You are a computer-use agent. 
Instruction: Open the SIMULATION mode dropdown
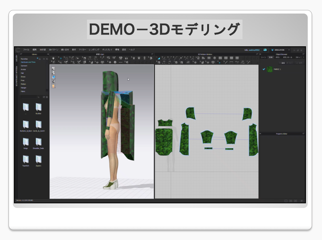click(289, 50)
